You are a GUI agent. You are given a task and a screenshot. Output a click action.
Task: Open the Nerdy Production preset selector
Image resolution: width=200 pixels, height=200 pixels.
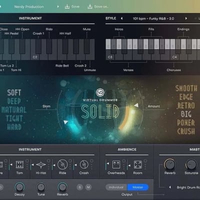[x=29, y=6]
